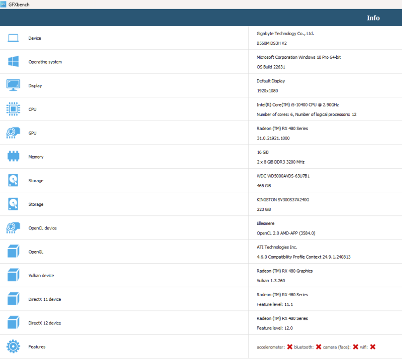This screenshot has width=402, height=360.
Task: Click the Info header title
Action: (373, 18)
